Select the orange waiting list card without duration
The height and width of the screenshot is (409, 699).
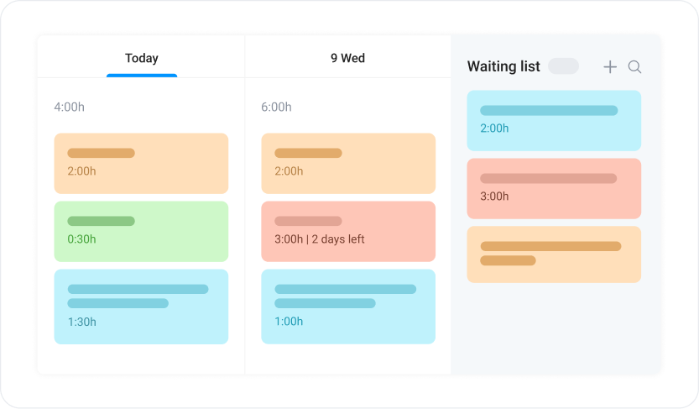click(554, 254)
